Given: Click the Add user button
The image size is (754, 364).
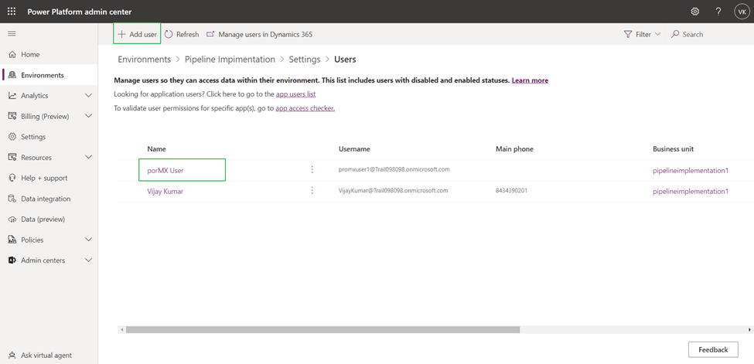Looking at the screenshot, I should pos(137,34).
